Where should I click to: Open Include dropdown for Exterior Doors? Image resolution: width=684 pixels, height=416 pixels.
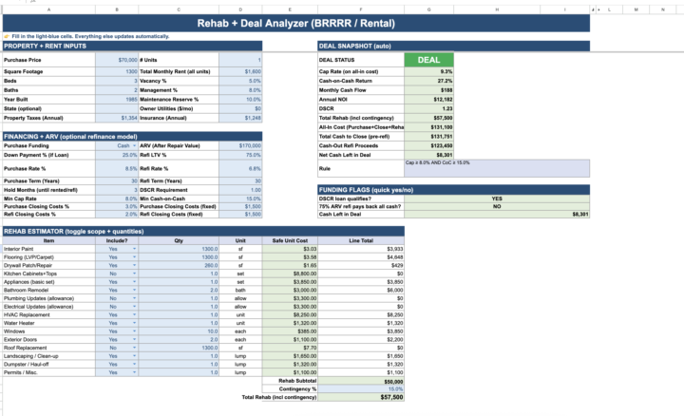click(134, 340)
